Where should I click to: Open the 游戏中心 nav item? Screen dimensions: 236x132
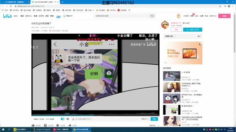[29, 16]
